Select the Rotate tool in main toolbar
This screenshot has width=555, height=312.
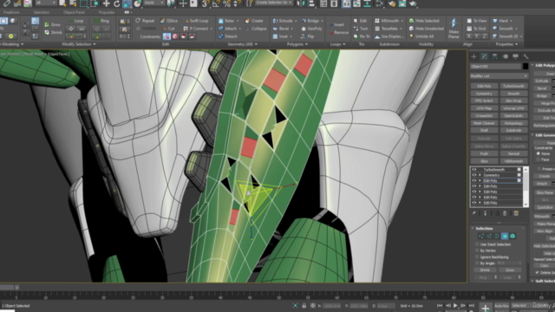116,3
